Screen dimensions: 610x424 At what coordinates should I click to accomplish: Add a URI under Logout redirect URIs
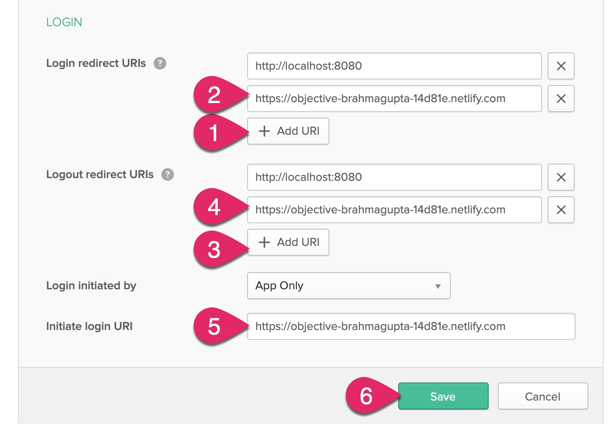click(x=288, y=242)
